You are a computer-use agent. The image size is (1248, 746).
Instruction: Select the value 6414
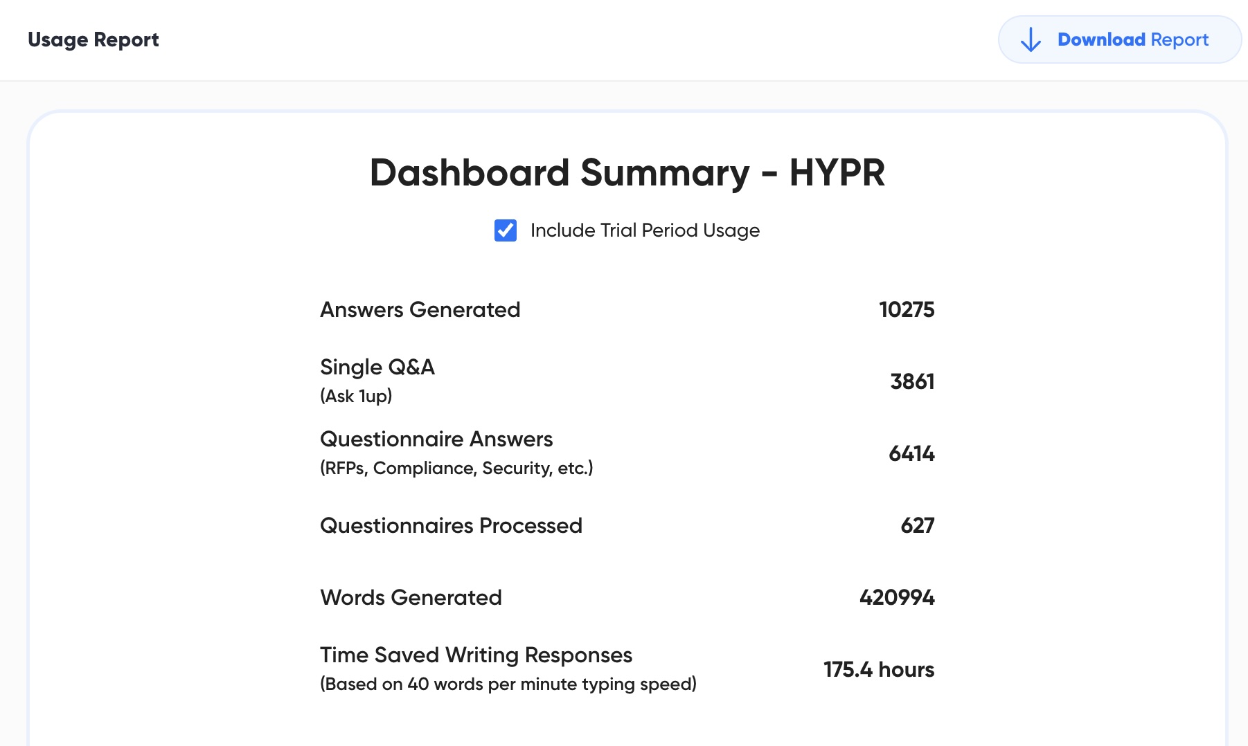coord(911,453)
